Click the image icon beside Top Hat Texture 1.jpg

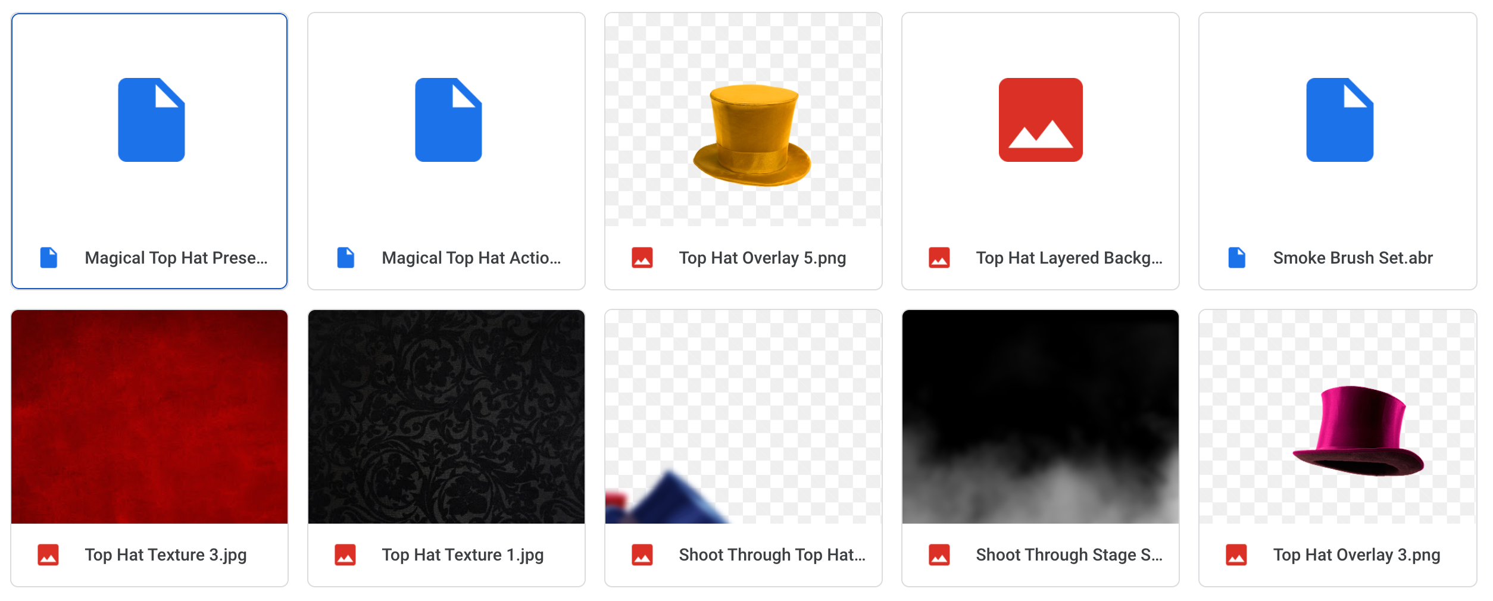345,555
